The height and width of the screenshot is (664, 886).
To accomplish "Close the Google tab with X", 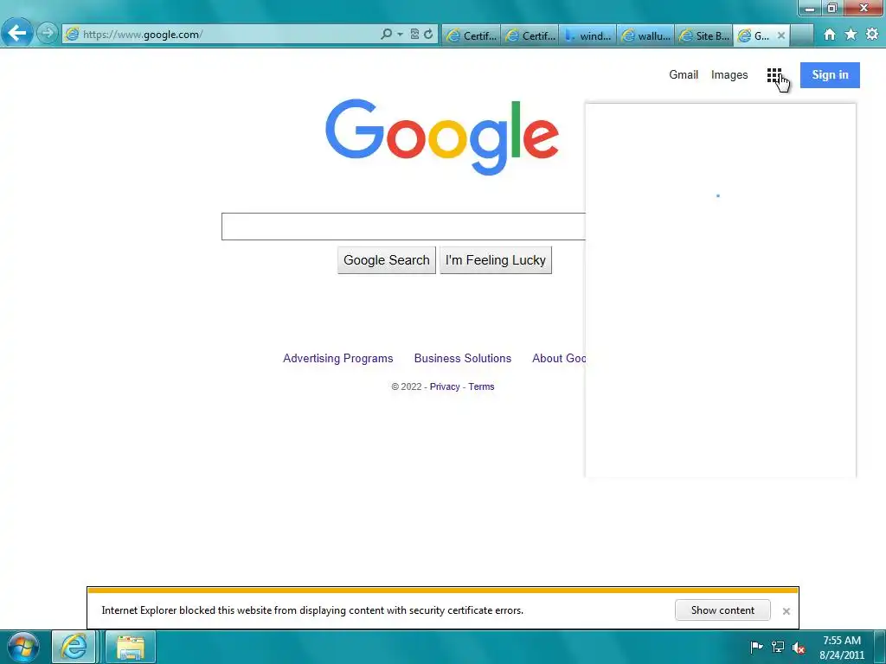I will (781, 35).
